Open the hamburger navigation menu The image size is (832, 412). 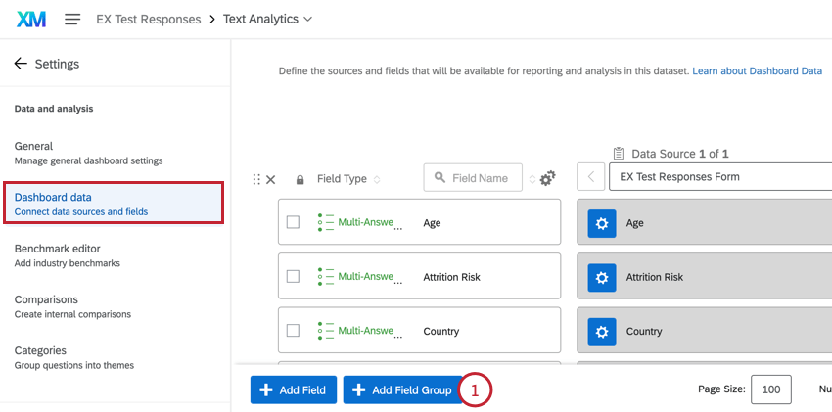[x=72, y=20]
